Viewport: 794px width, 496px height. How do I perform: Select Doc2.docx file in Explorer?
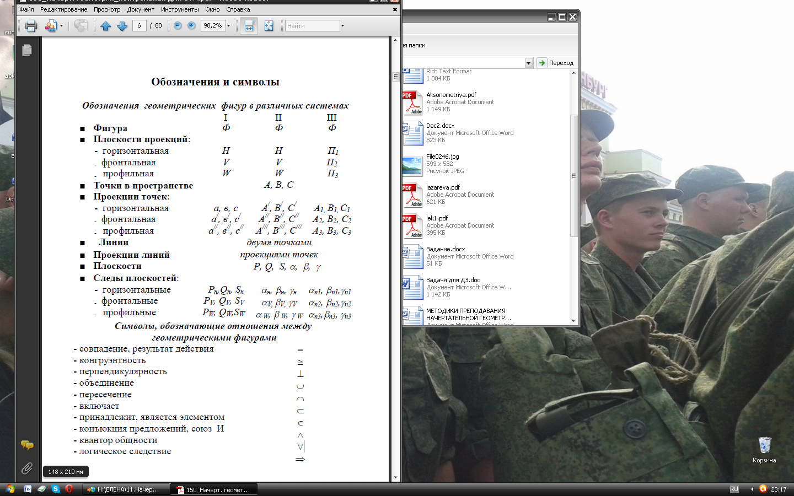459,133
